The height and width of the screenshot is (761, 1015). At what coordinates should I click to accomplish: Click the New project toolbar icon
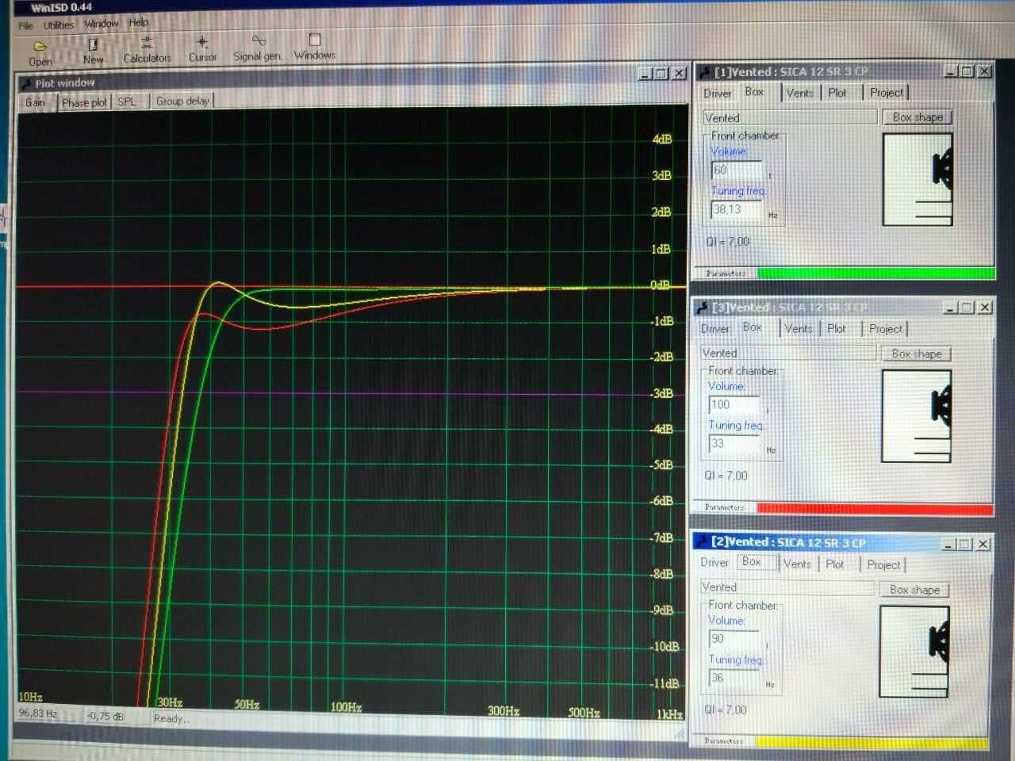93,52
